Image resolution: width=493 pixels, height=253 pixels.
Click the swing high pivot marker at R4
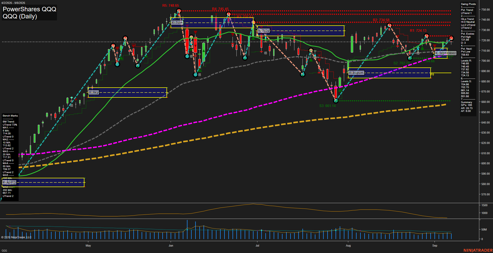click(228, 14)
